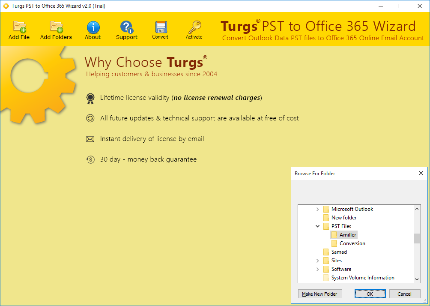Click the folder tree scroll down arrow
Image resolution: width=430 pixels, height=306 pixels.
[x=417, y=279]
